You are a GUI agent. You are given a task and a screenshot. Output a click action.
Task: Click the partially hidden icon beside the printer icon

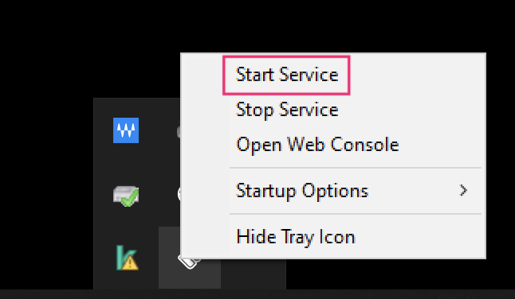point(179,194)
